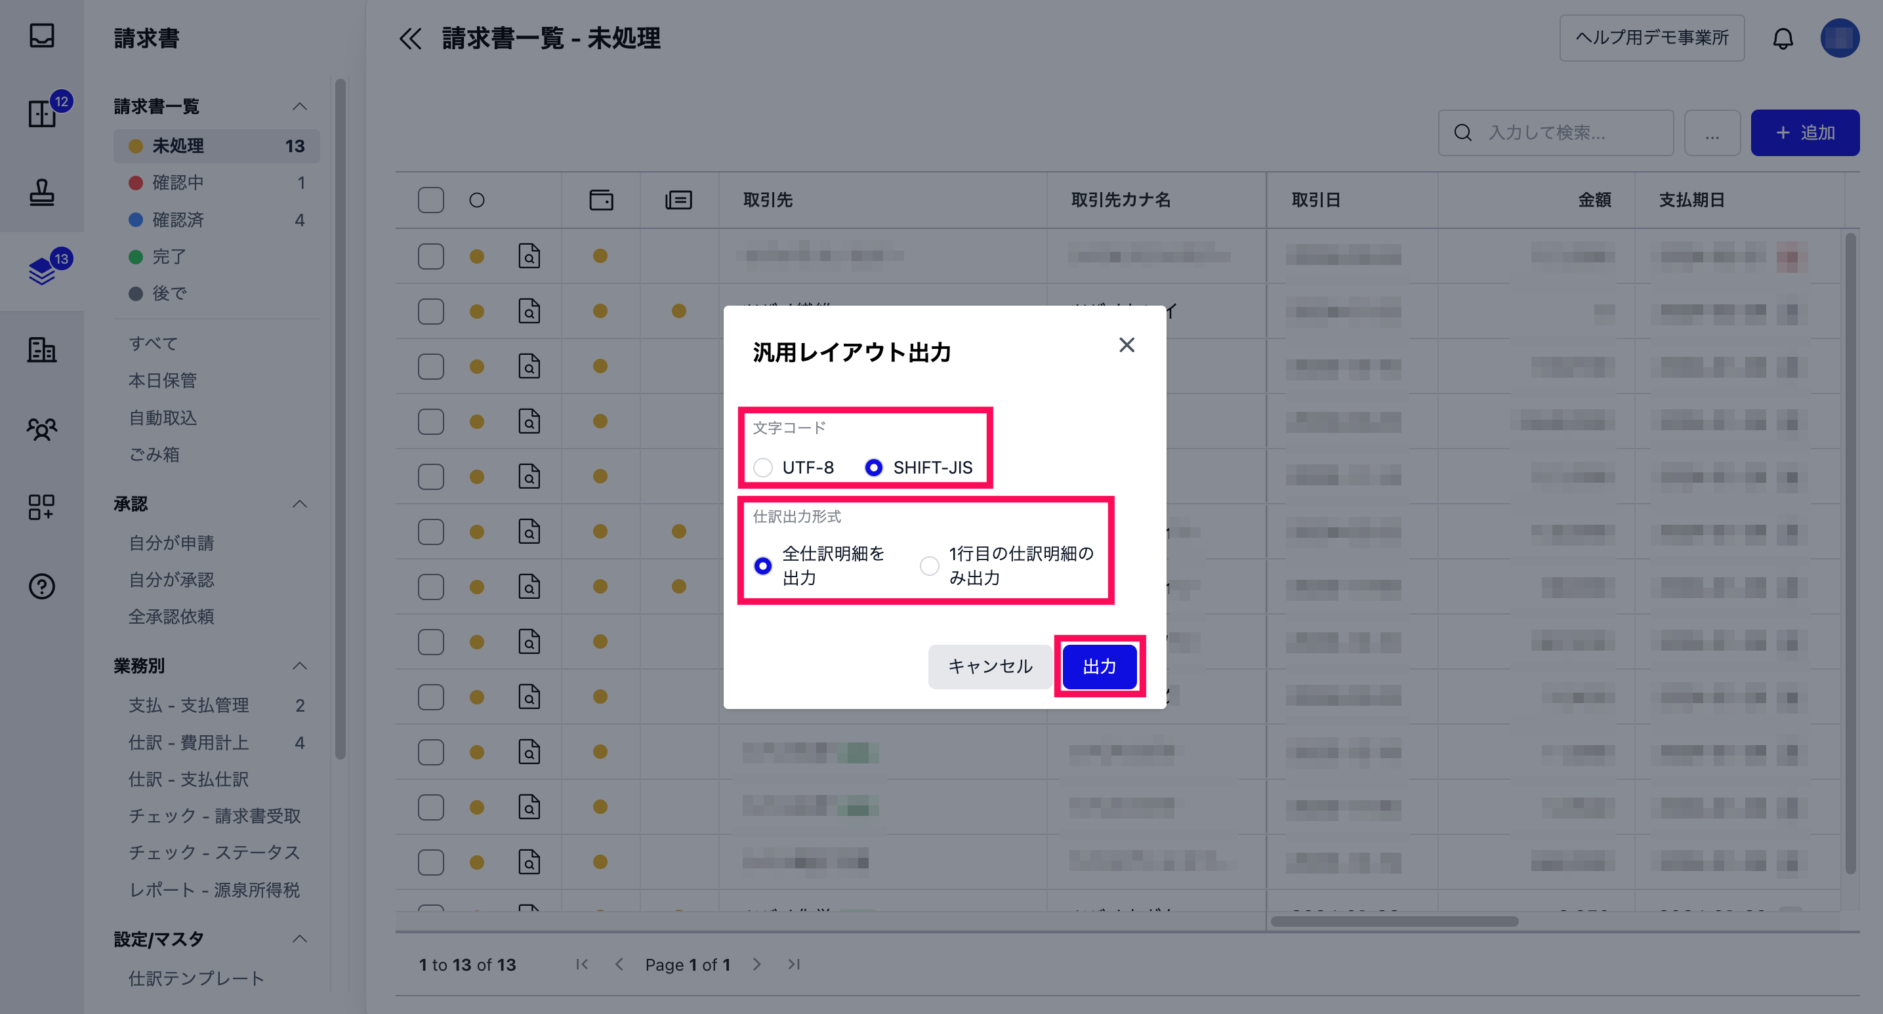Screen dimensions: 1883x1014
Task: Open 後で invoice list
Action: pyautogui.click(x=217, y=294)
